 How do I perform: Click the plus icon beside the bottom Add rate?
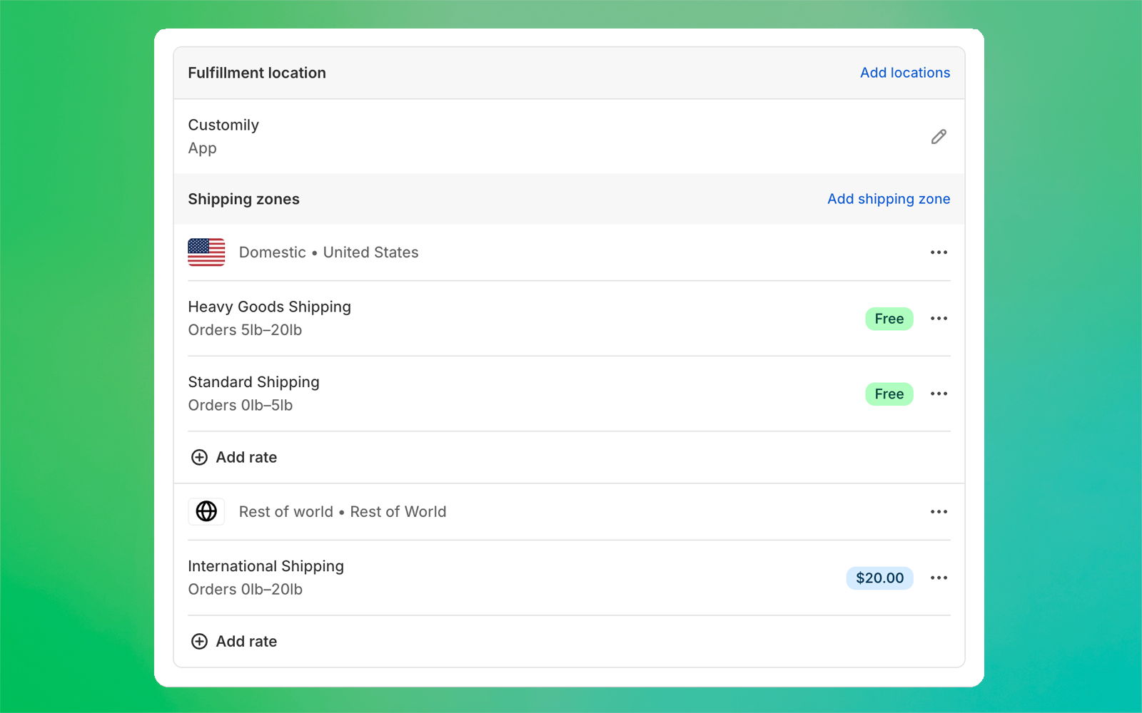[199, 641]
